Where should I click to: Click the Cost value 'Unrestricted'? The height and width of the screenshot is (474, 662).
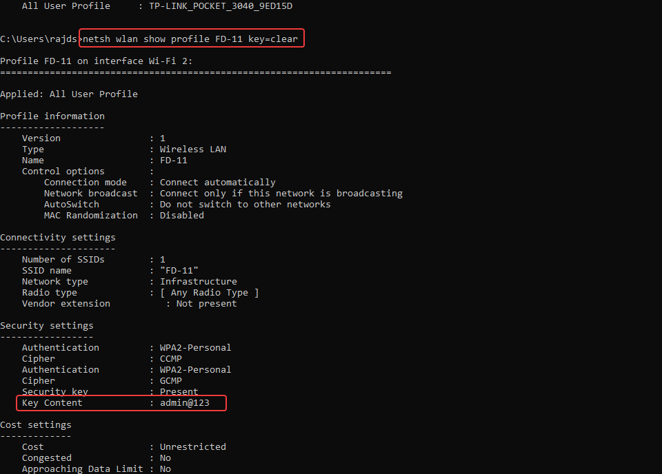(x=193, y=446)
